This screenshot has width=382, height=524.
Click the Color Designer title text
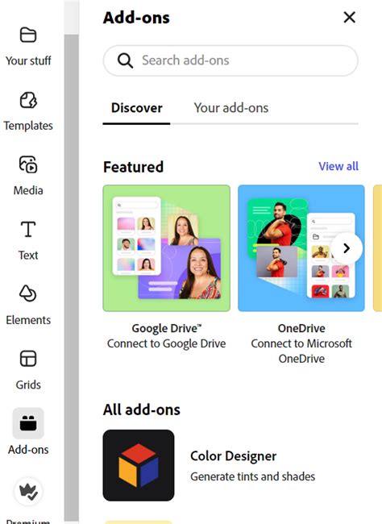pos(233,456)
